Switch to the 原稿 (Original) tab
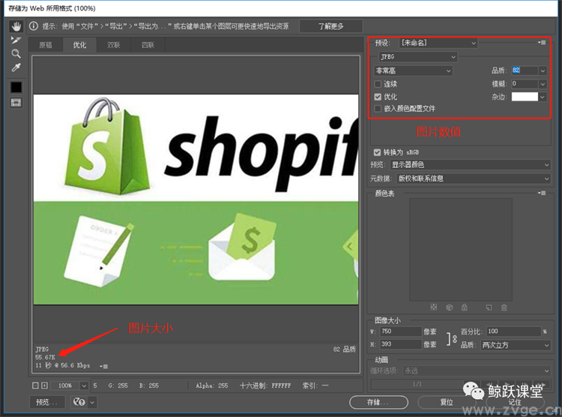Image resolution: width=562 pixels, height=417 pixels. (46, 45)
